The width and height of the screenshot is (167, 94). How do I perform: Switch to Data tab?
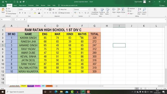coord(37,5)
